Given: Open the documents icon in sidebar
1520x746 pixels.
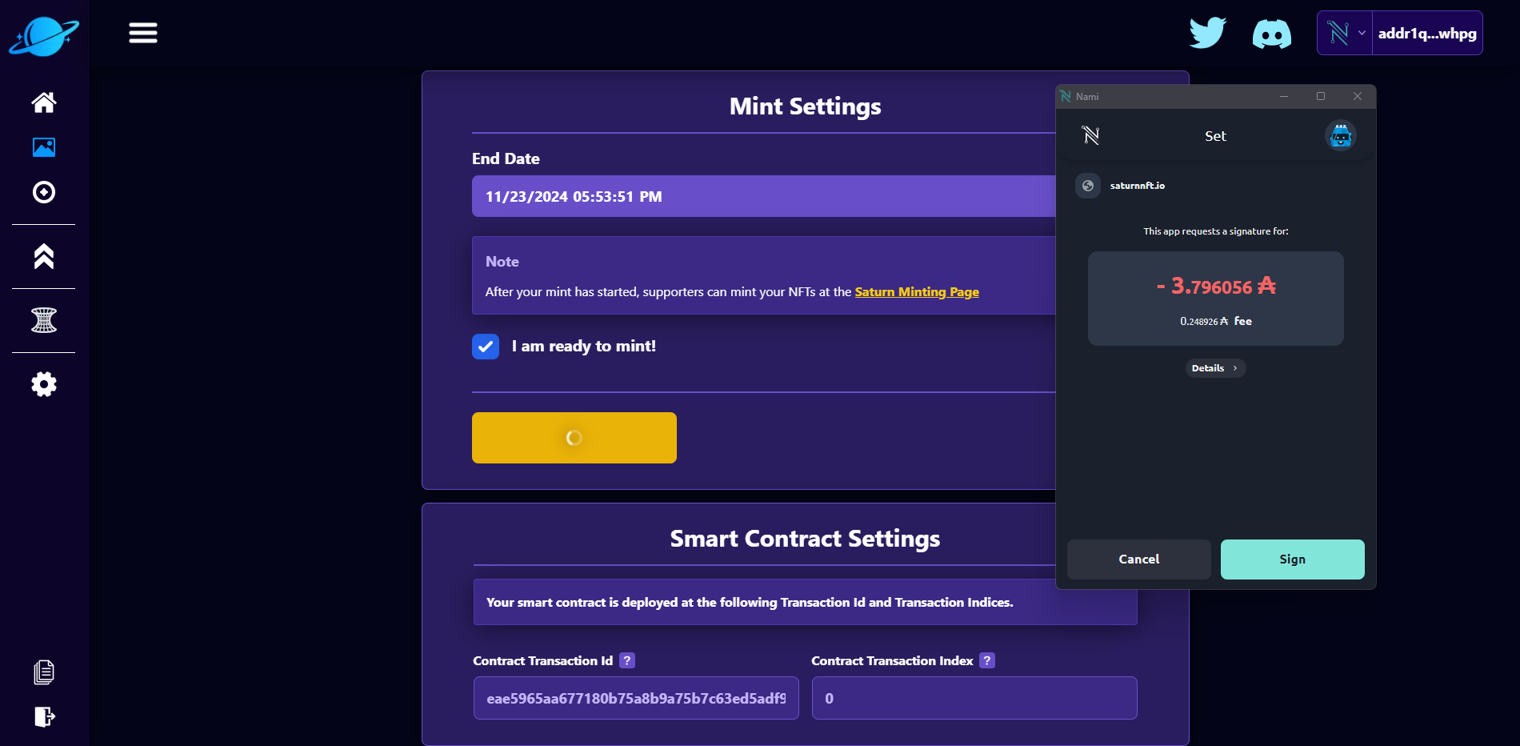Looking at the screenshot, I should (x=44, y=672).
